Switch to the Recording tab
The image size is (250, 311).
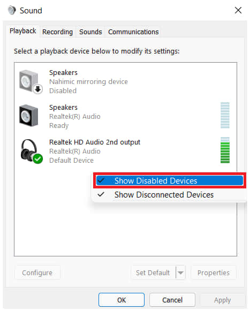tap(57, 32)
